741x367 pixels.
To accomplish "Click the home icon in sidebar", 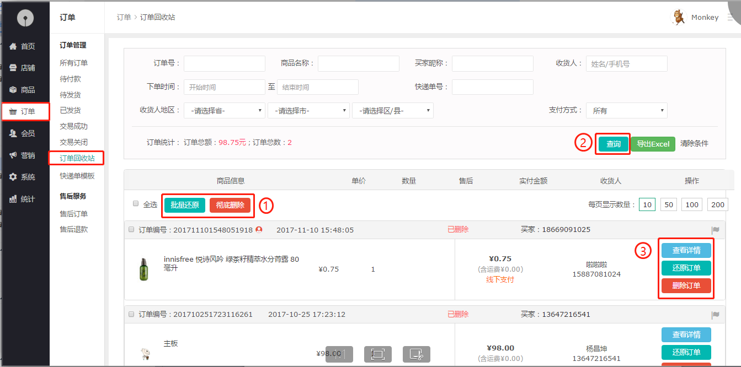I will 13,46.
